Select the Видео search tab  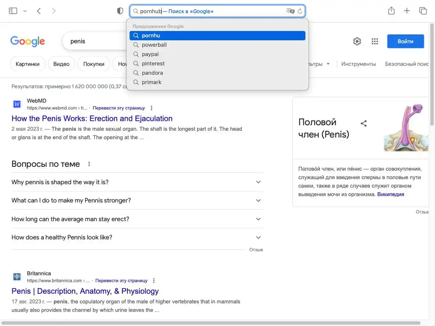click(61, 64)
